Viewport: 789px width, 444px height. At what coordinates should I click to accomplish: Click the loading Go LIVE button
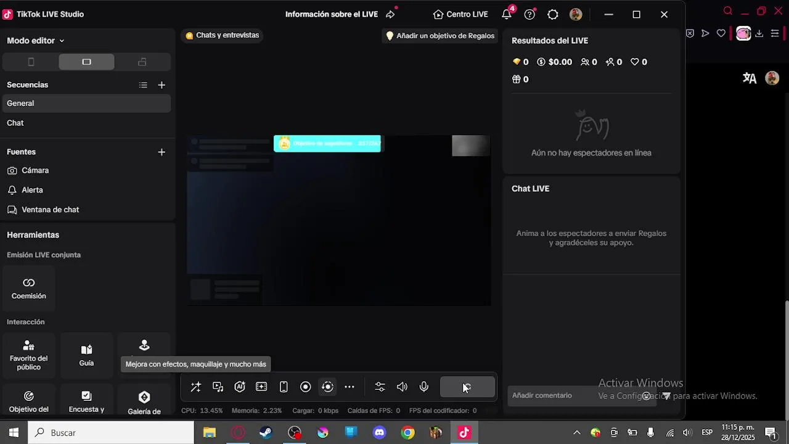[467, 387]
